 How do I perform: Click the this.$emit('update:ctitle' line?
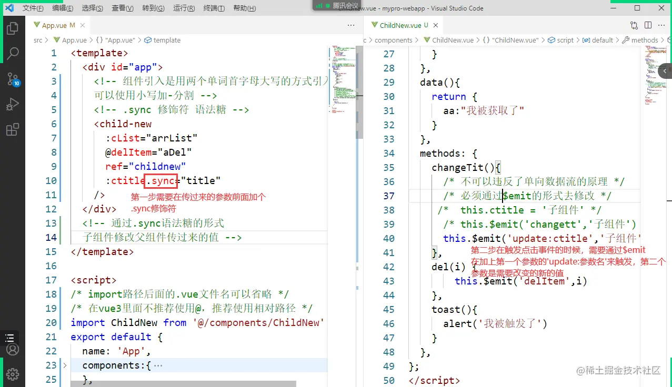(542, 238)
